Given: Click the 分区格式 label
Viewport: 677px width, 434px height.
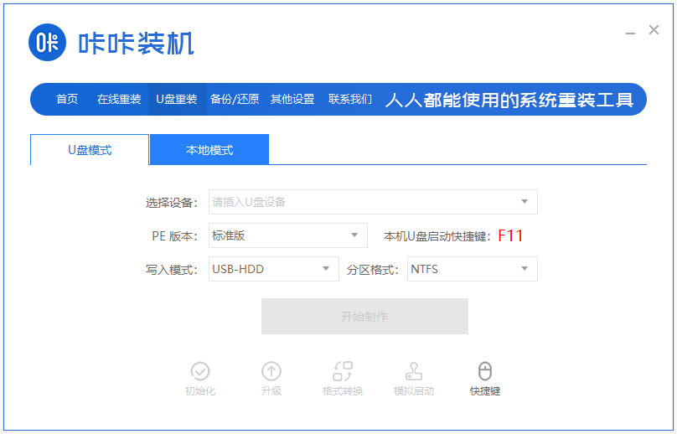Looking at the screenshot, I should pos(372,270).
